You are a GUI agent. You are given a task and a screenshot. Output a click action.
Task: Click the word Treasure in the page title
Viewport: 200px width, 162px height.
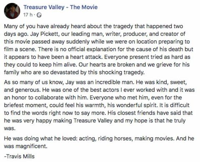pyautogui.click(x=34, y=7)
